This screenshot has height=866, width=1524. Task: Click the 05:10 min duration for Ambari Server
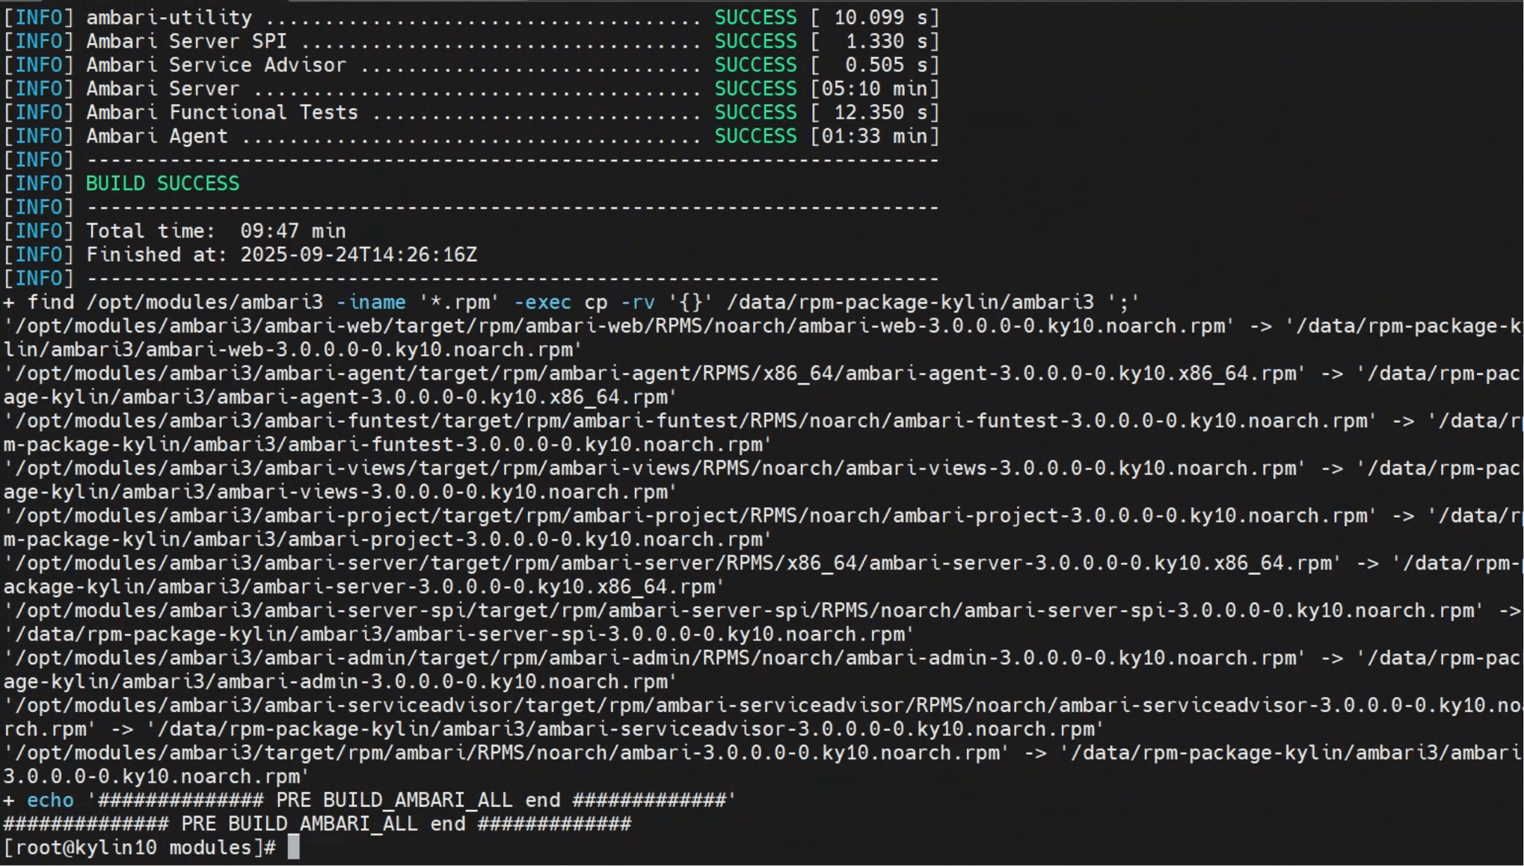coord(874,89)
